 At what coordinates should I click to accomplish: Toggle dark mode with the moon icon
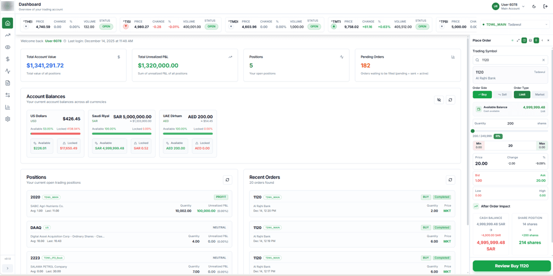(534, 6)
